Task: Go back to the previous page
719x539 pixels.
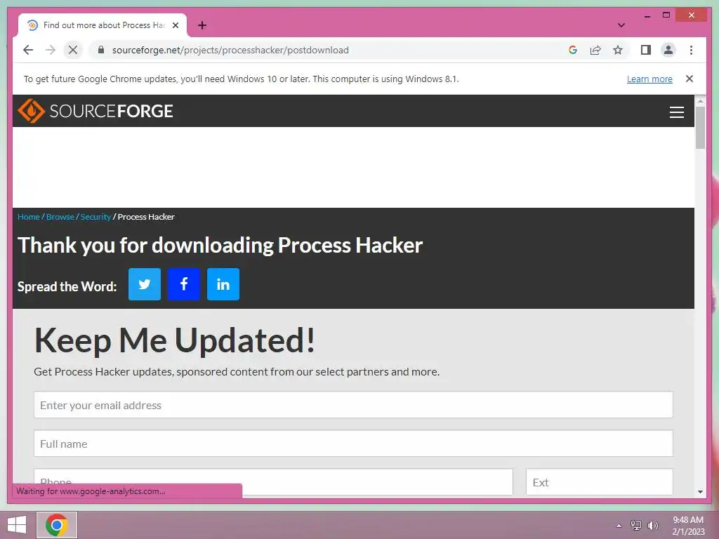Action: pos(28,50)
